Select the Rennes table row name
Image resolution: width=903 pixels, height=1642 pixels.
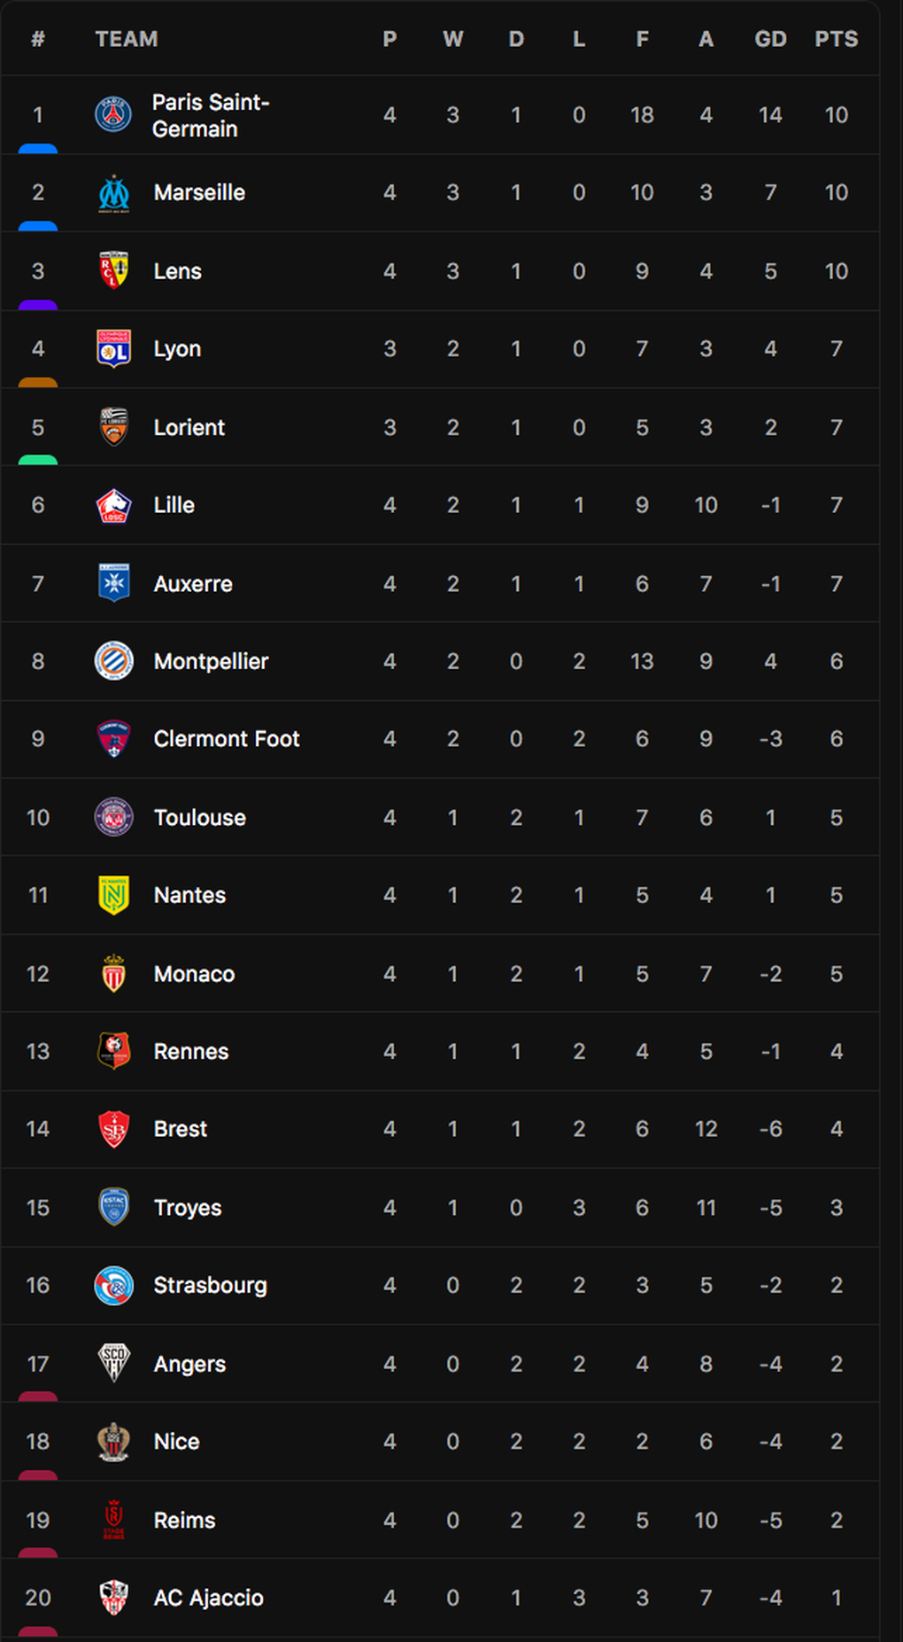[191, 1052]
